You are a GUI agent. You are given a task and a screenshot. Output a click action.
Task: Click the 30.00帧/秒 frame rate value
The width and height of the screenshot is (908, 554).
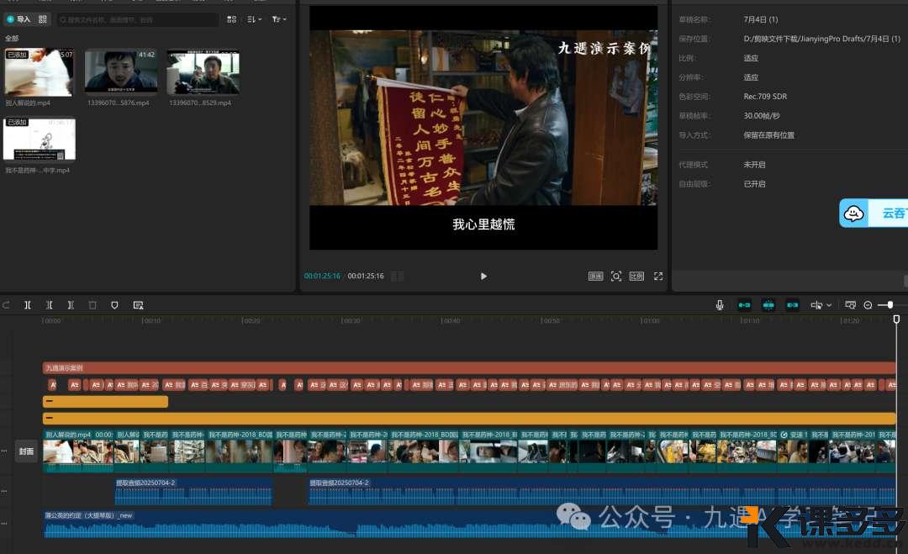coord(762,116)
